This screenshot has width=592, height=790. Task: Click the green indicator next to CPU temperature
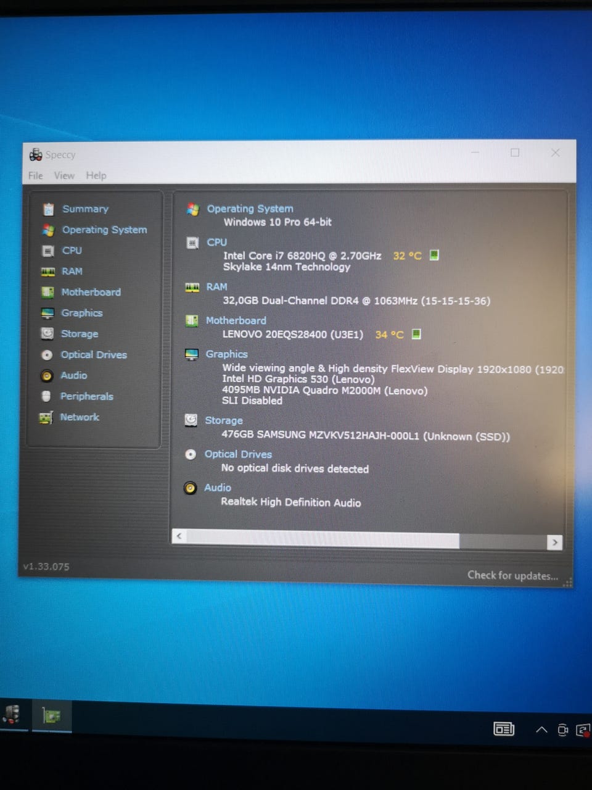coord(434,255)
